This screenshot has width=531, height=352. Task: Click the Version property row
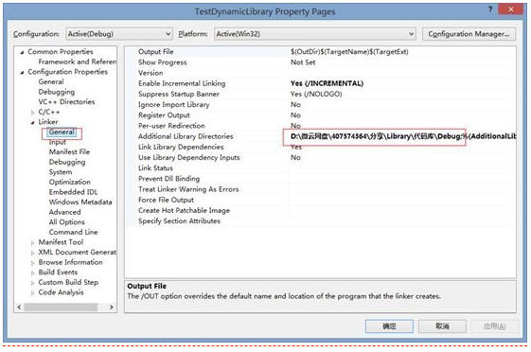tap(320, 73)
